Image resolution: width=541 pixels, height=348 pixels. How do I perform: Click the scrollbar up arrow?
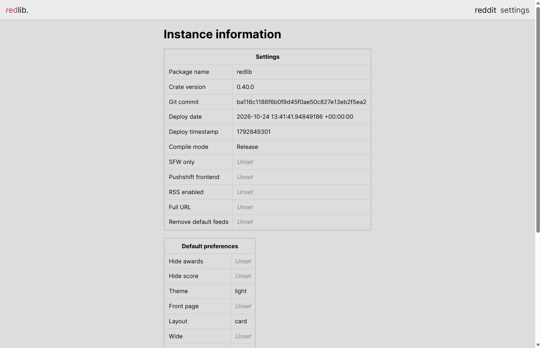pos(538,2)
